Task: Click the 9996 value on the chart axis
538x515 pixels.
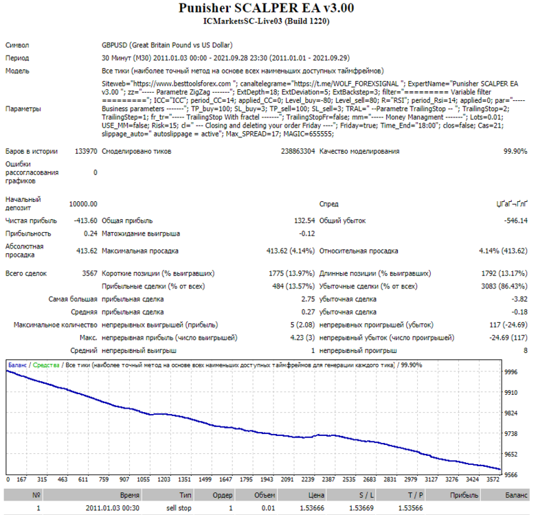Action: (511, 372)
